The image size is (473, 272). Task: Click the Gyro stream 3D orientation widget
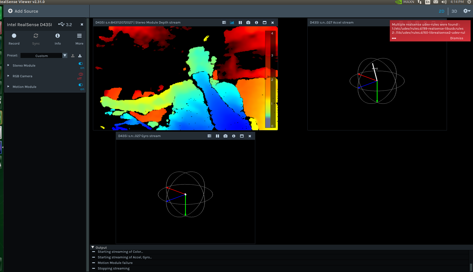coord(185,195)
